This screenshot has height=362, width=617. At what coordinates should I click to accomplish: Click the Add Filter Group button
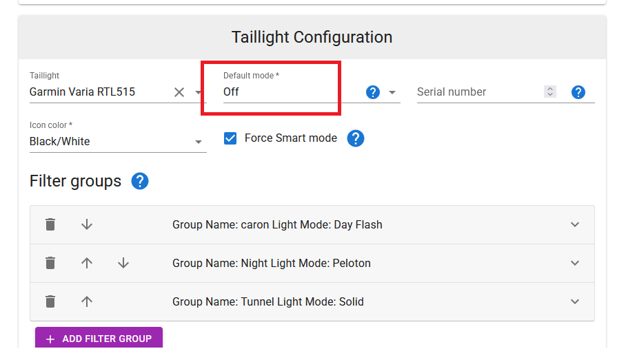pos(99,339)
